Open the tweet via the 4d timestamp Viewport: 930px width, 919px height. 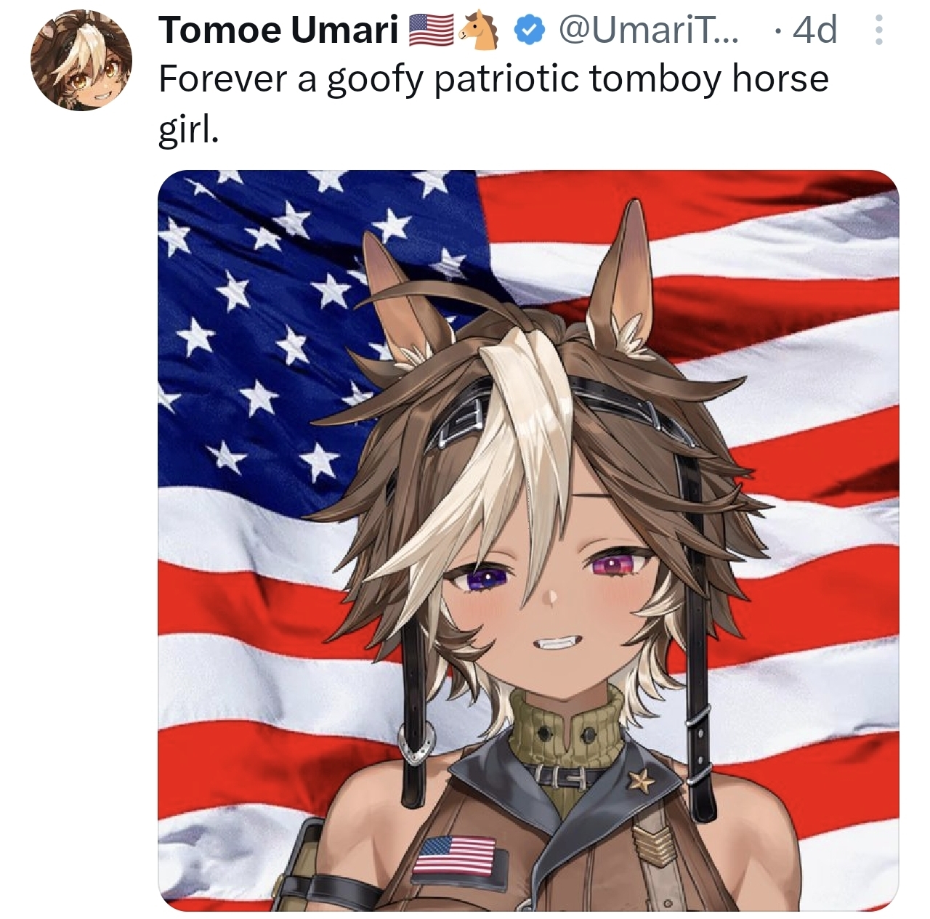[816, 31]
